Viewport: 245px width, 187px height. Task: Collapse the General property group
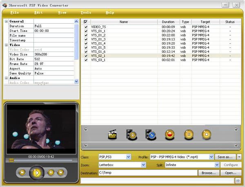click(6, 21)
